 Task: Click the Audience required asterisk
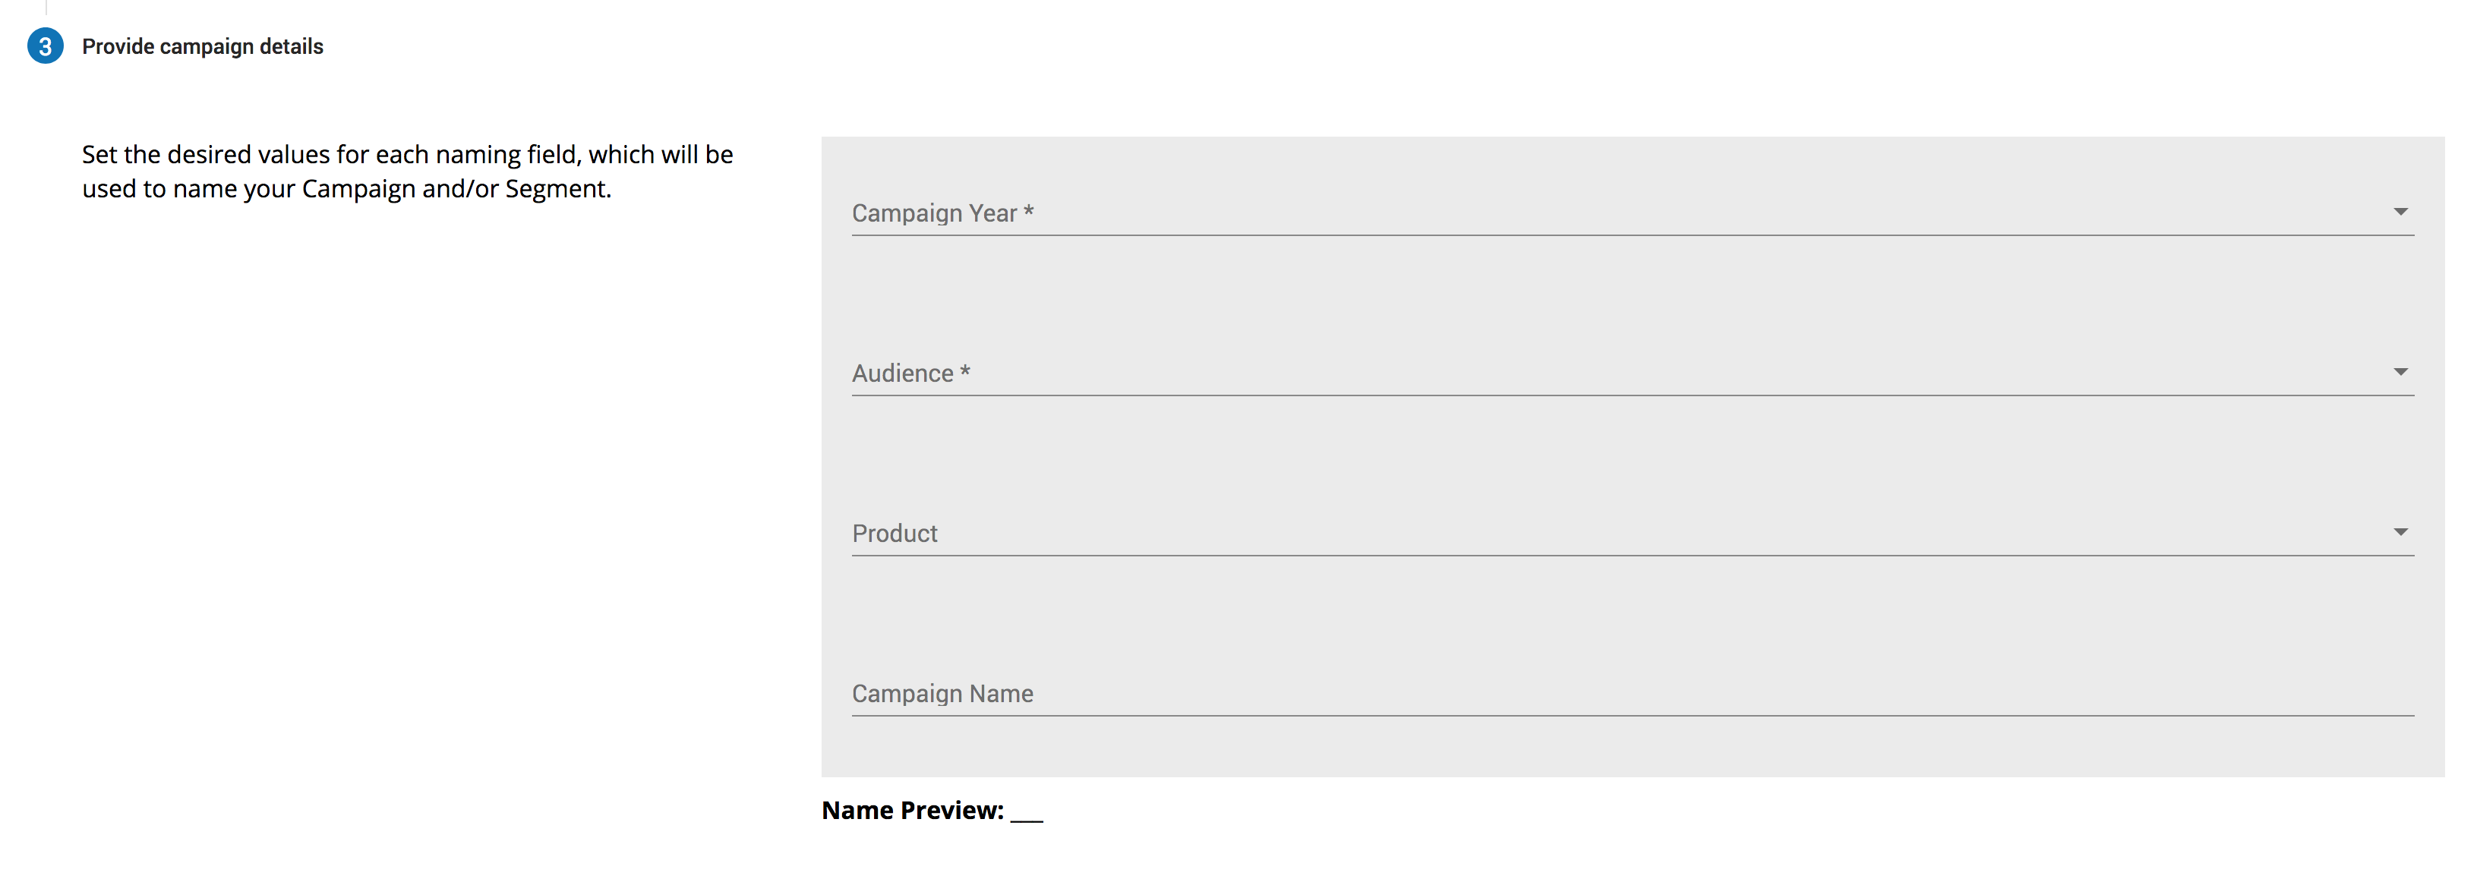pos(964,371)
